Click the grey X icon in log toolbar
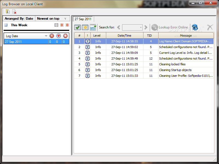 pyautogui.click(x=210, y=27)
